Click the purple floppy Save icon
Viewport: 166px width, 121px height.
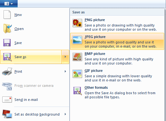point(7,43)
